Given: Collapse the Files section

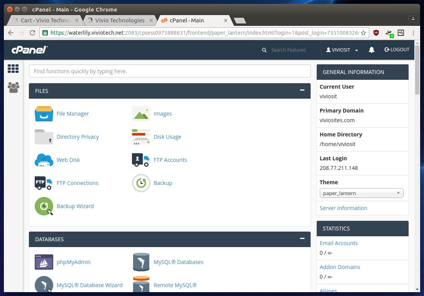Looking at the screenshot, I should tap(302, 90).
